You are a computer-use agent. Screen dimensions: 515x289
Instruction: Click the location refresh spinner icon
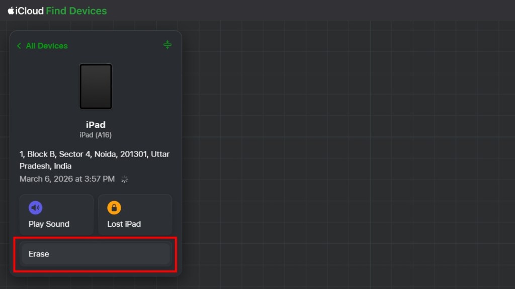[x=125, y=179]
